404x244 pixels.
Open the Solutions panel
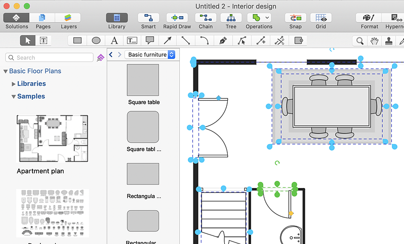[x=17, y=18]
